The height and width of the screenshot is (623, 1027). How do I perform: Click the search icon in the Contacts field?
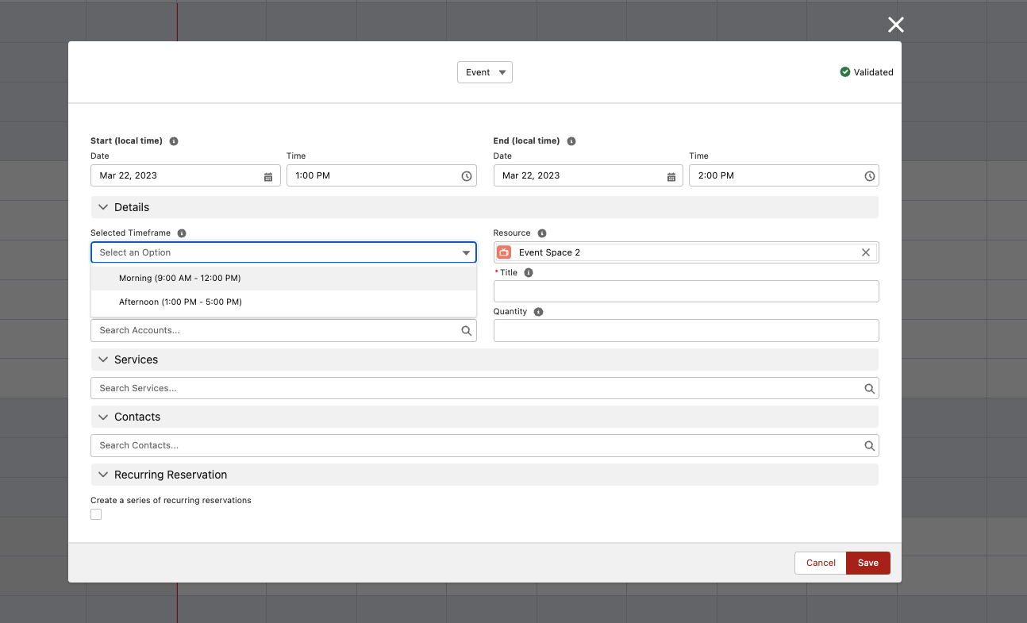click(870, 446)
